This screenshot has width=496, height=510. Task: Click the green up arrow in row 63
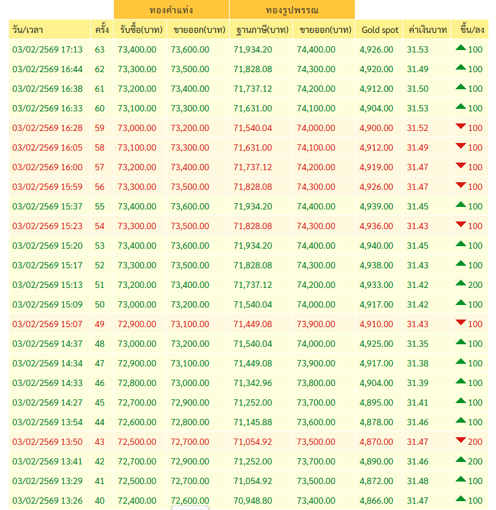(461, 48)
